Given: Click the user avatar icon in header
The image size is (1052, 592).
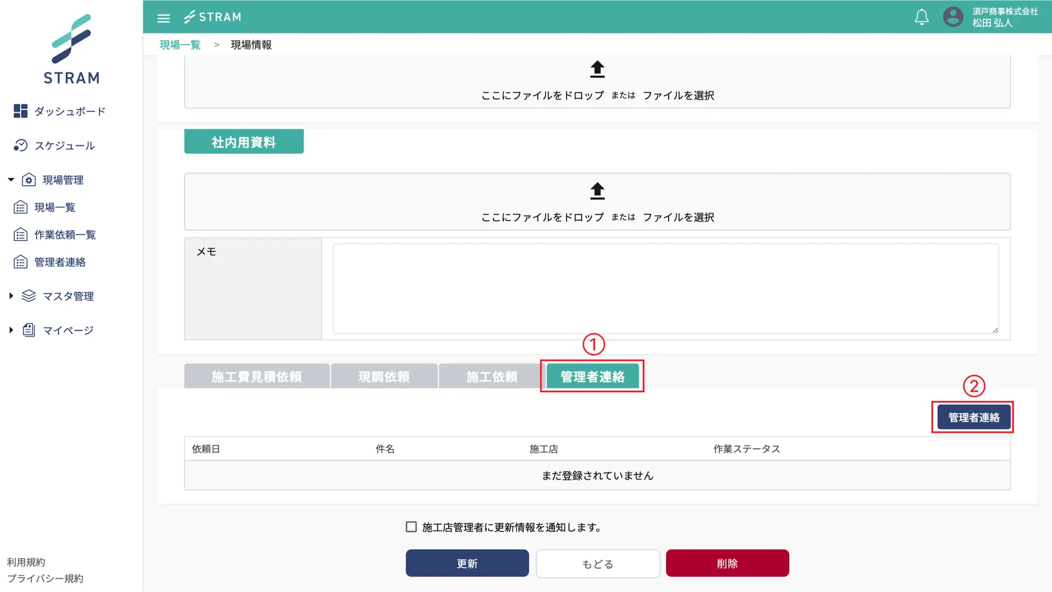Looking at the screenshot, I should (x=953, y=17).
